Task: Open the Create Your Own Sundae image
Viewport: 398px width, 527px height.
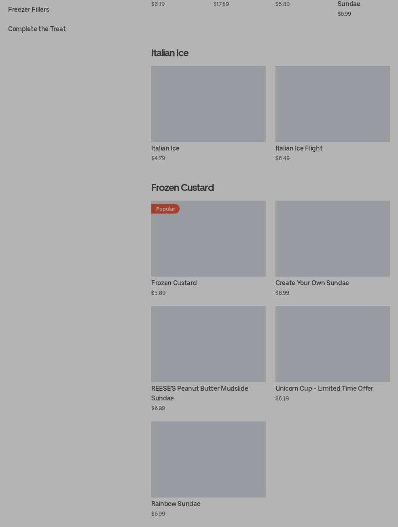Action: (332, 238)
